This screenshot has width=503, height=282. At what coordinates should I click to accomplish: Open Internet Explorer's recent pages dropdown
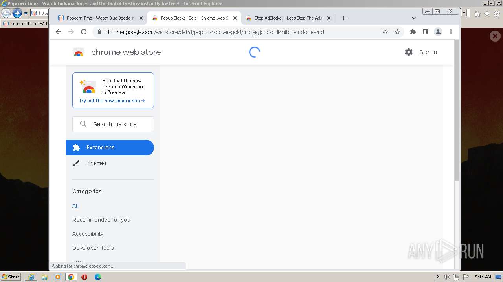tap(26, 13)
